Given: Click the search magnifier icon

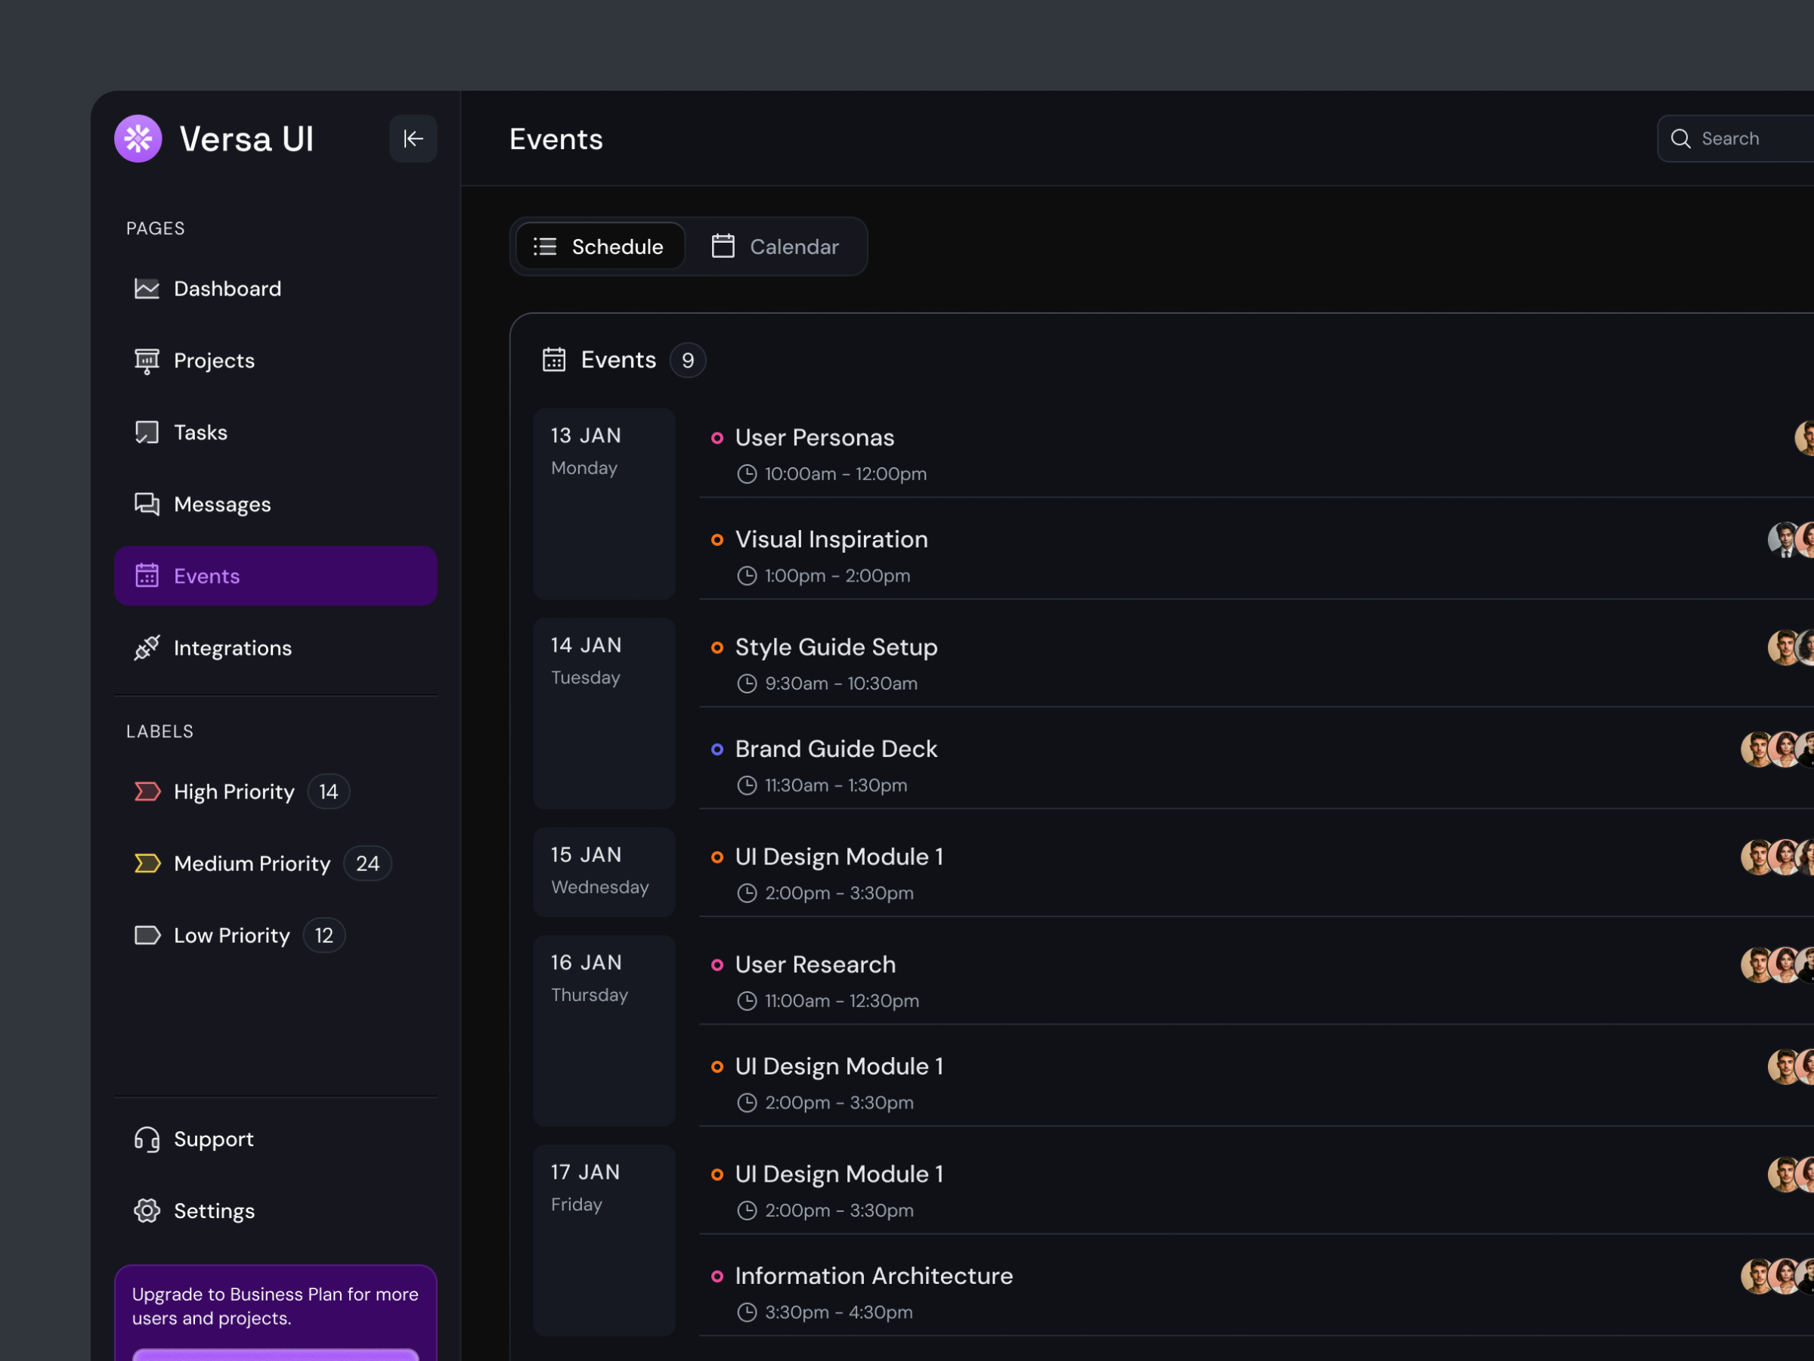Looking at the screenshot, I should click(1682, 138).
